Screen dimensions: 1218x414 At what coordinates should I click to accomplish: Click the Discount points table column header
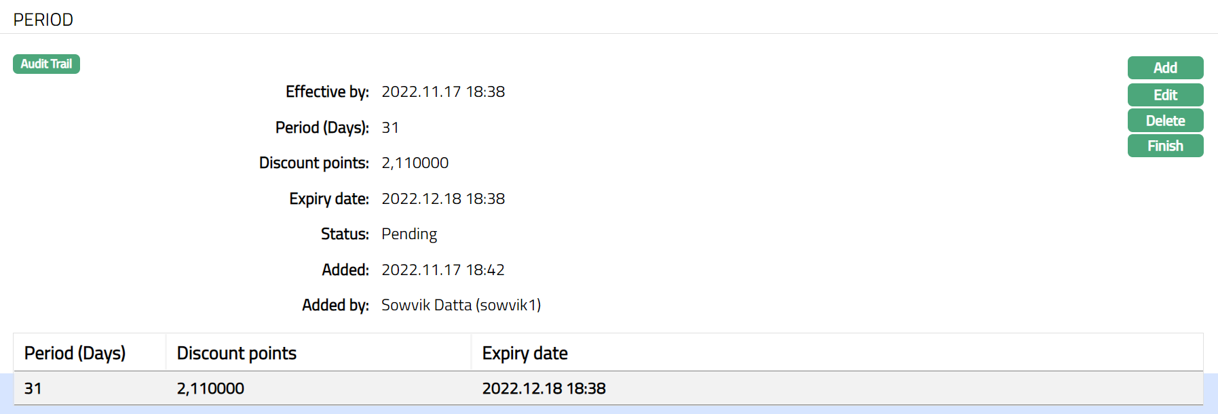(x=237, y=353)
